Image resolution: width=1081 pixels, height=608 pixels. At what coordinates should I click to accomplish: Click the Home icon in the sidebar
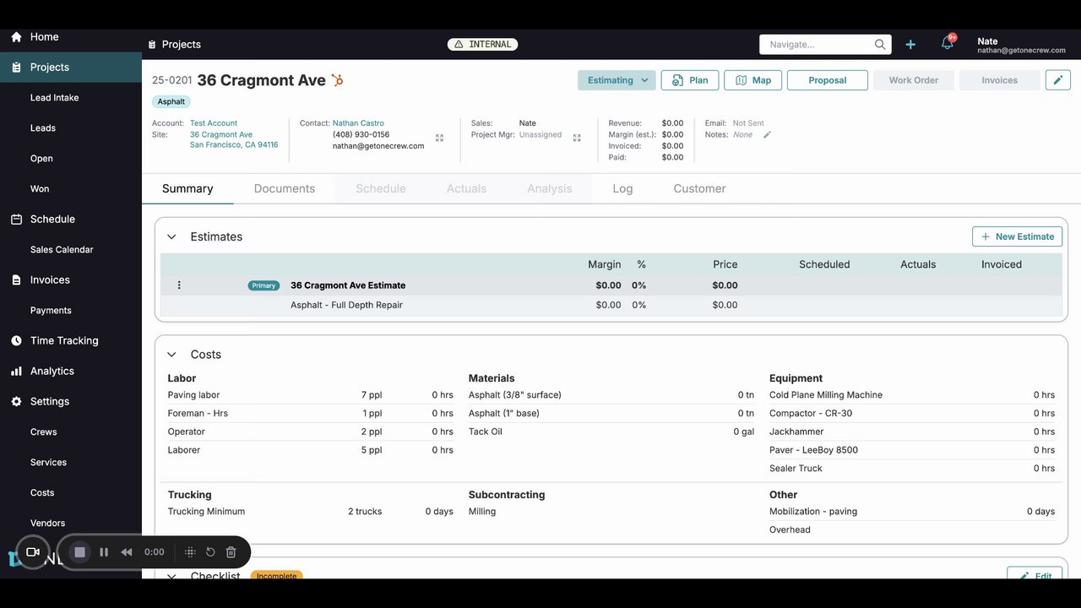point(16,37)
